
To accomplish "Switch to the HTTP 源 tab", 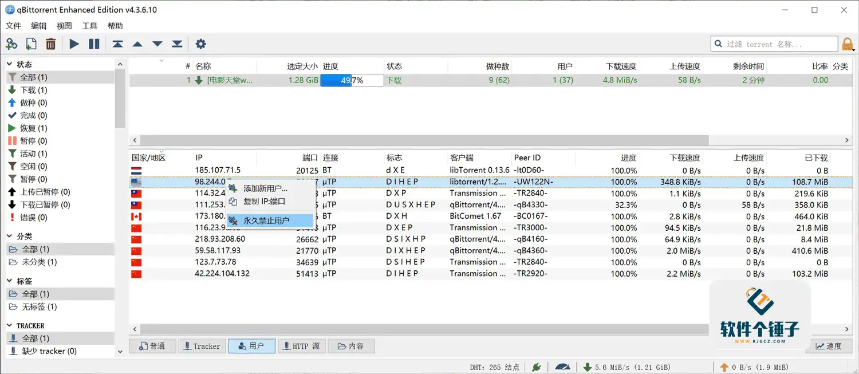I will pos(301,346).
